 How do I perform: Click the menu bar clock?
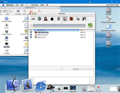[112, 5]
